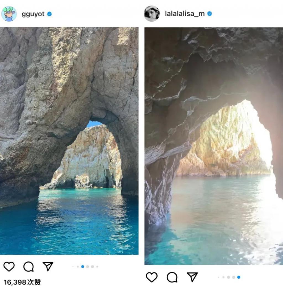Open the comment bubble on lalalalisa_m's post

[x=172, y=277]
